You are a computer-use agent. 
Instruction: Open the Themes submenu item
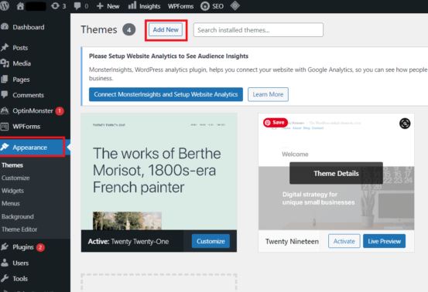click(12, 165)
